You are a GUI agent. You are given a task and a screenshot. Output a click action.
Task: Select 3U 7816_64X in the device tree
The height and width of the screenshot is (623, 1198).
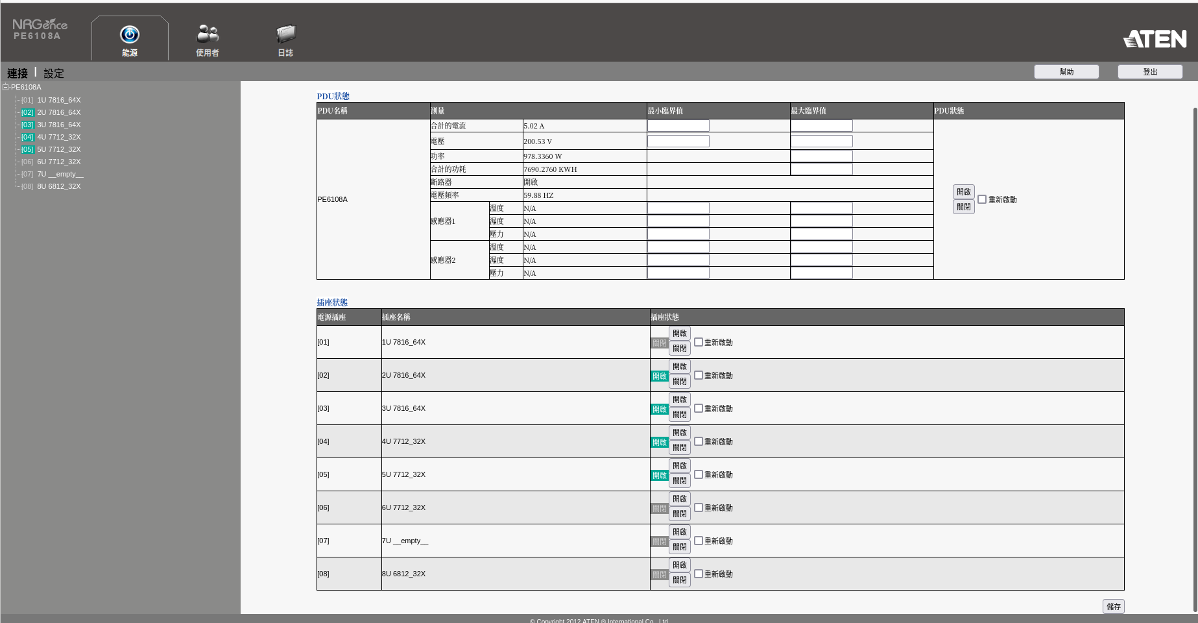pos(58,125)
